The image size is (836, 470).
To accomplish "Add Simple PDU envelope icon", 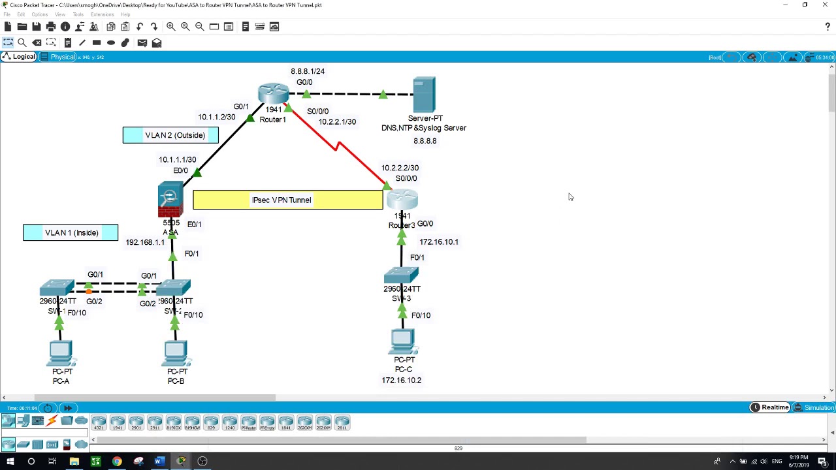I will (x=142, y=42).
